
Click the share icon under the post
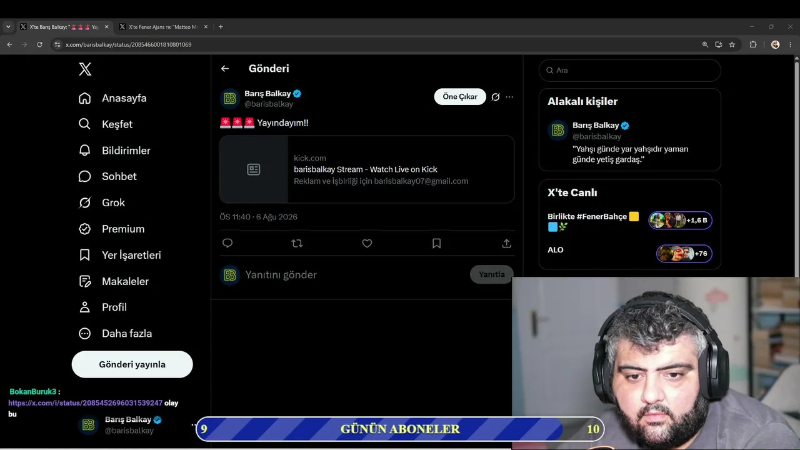(507, 244)
